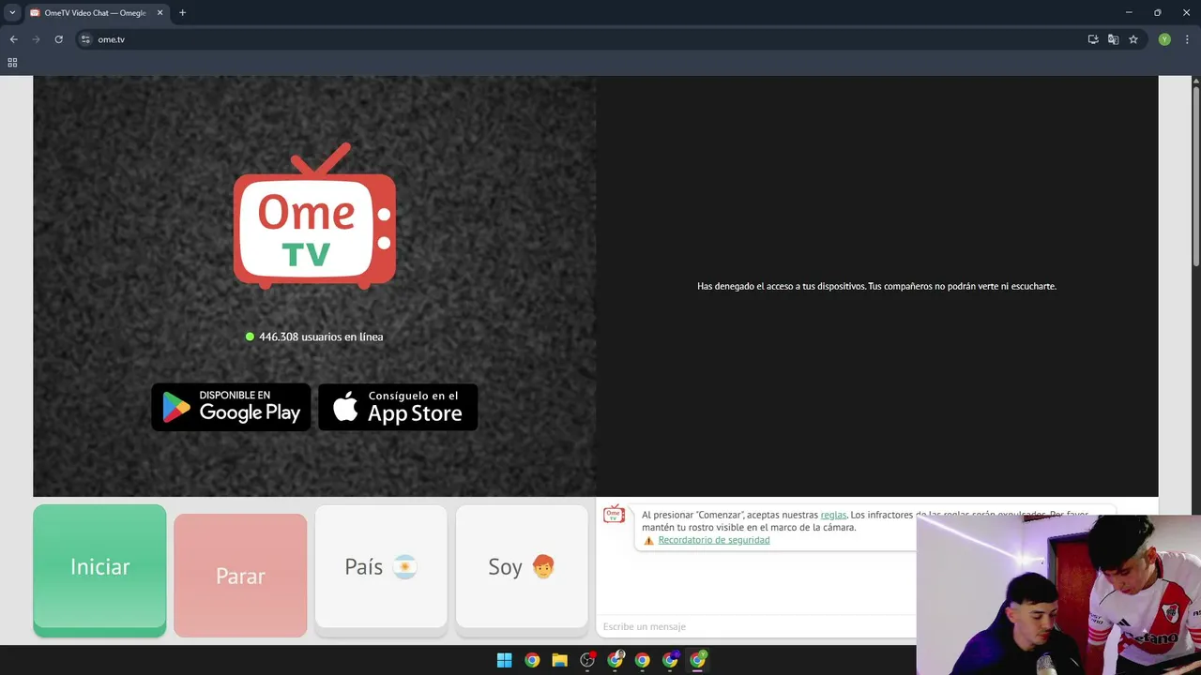This screenshot has height=675, width=1201.
Task: Click the browser forward arrow
Action: [x=37, y=39]
